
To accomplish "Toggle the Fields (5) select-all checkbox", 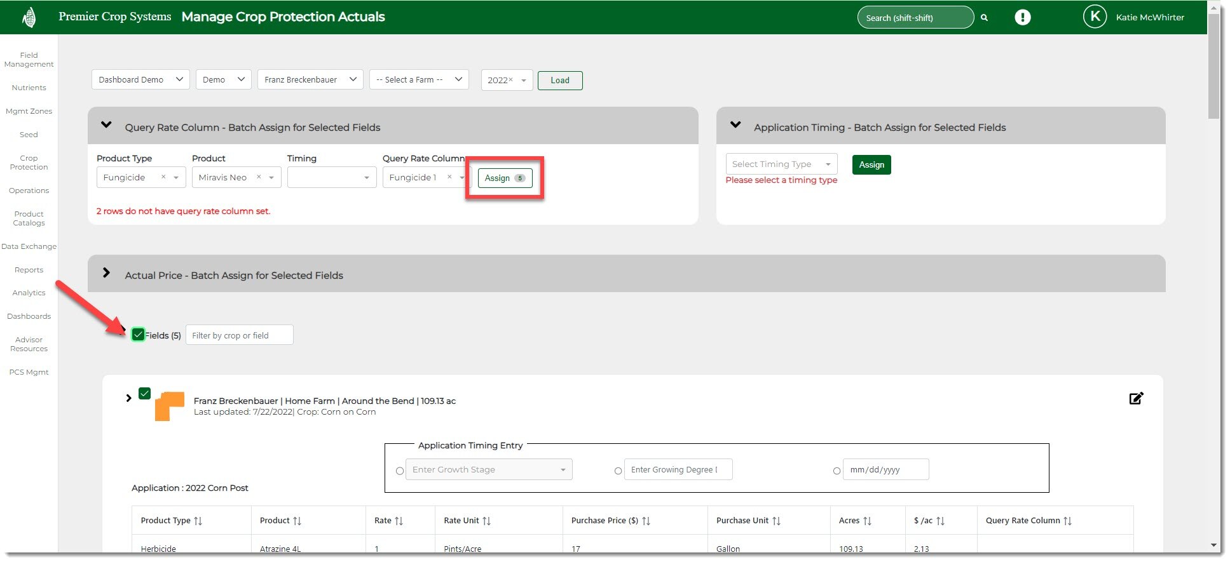I will [138, 335].
